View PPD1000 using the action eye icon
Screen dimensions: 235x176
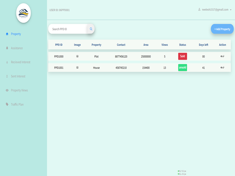[x=222, y=56]
